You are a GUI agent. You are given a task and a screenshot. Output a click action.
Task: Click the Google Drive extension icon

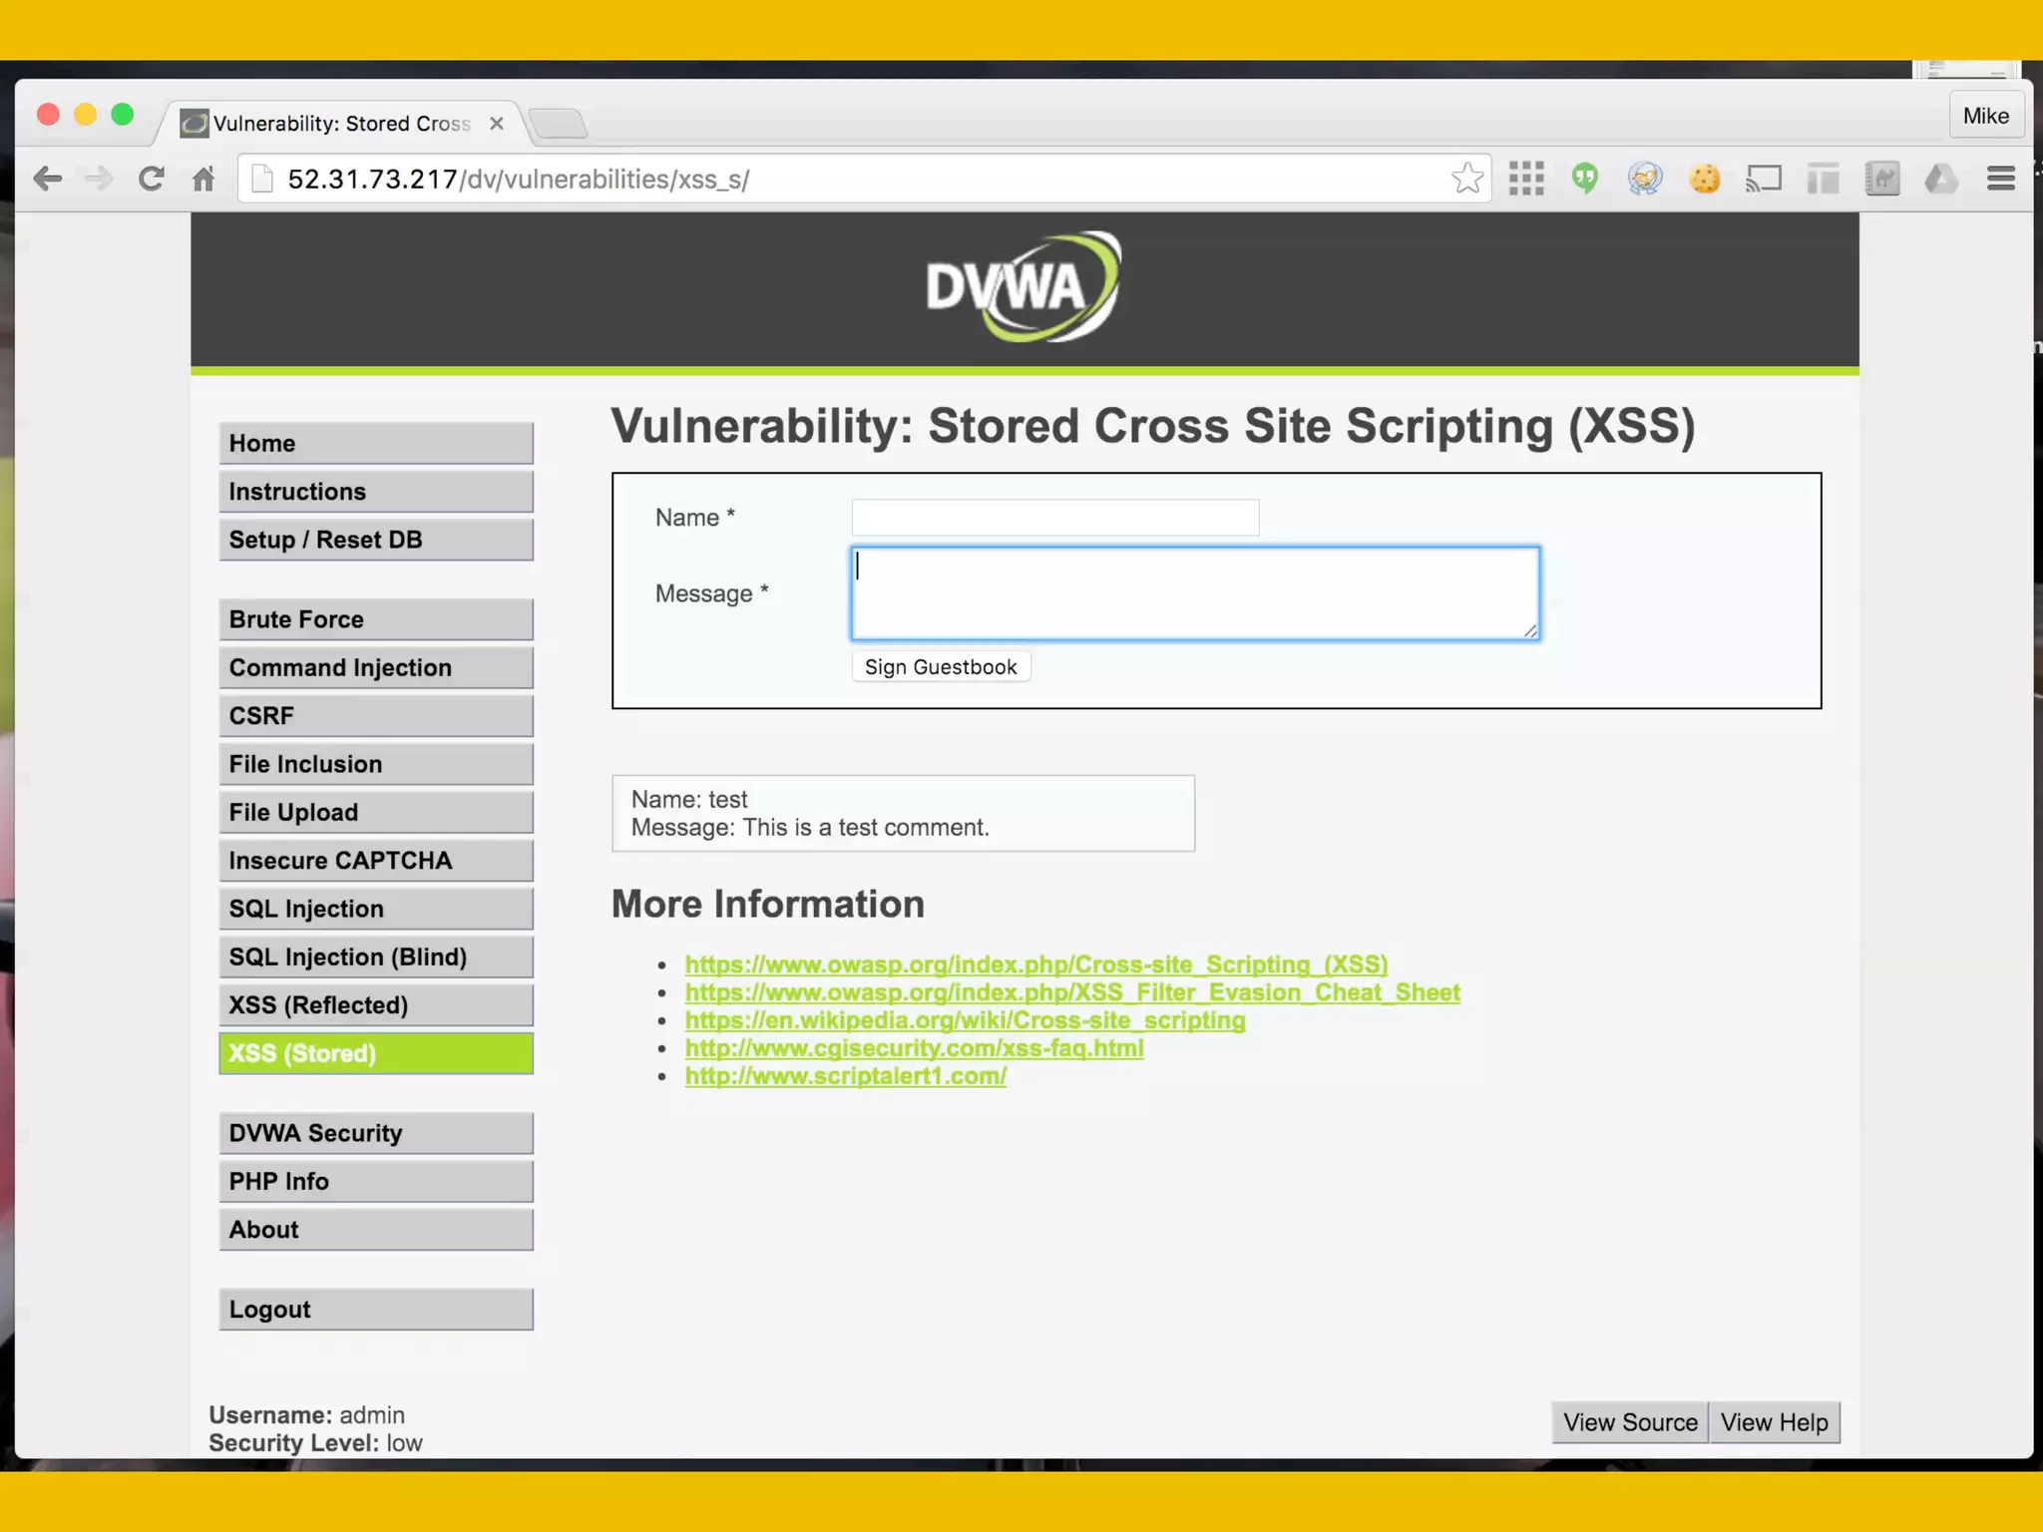(1940, 179)
